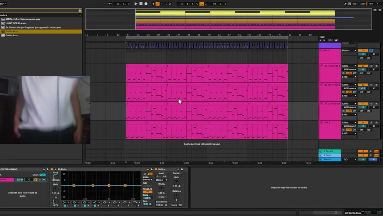Image resolution: width=383 pixels, height=216 pixels.
Task: Arm the 23 Gorilla Bass track for recording
Action: [376, 103]
